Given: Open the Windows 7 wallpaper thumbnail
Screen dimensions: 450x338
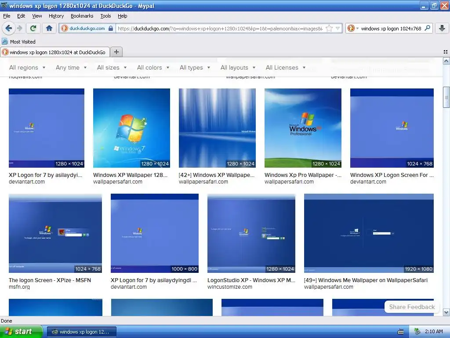Looking at the screenshot, I should 131,128.
